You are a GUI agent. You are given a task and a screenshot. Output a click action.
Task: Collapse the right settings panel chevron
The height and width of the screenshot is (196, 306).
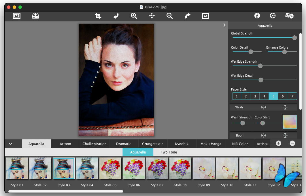click(x=224, y=25)
